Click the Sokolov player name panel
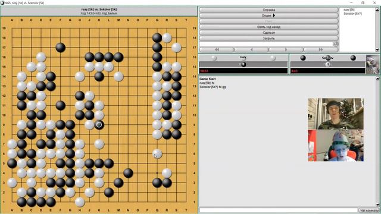The height and width of the screenshot is (214, 381). point(328,58)
